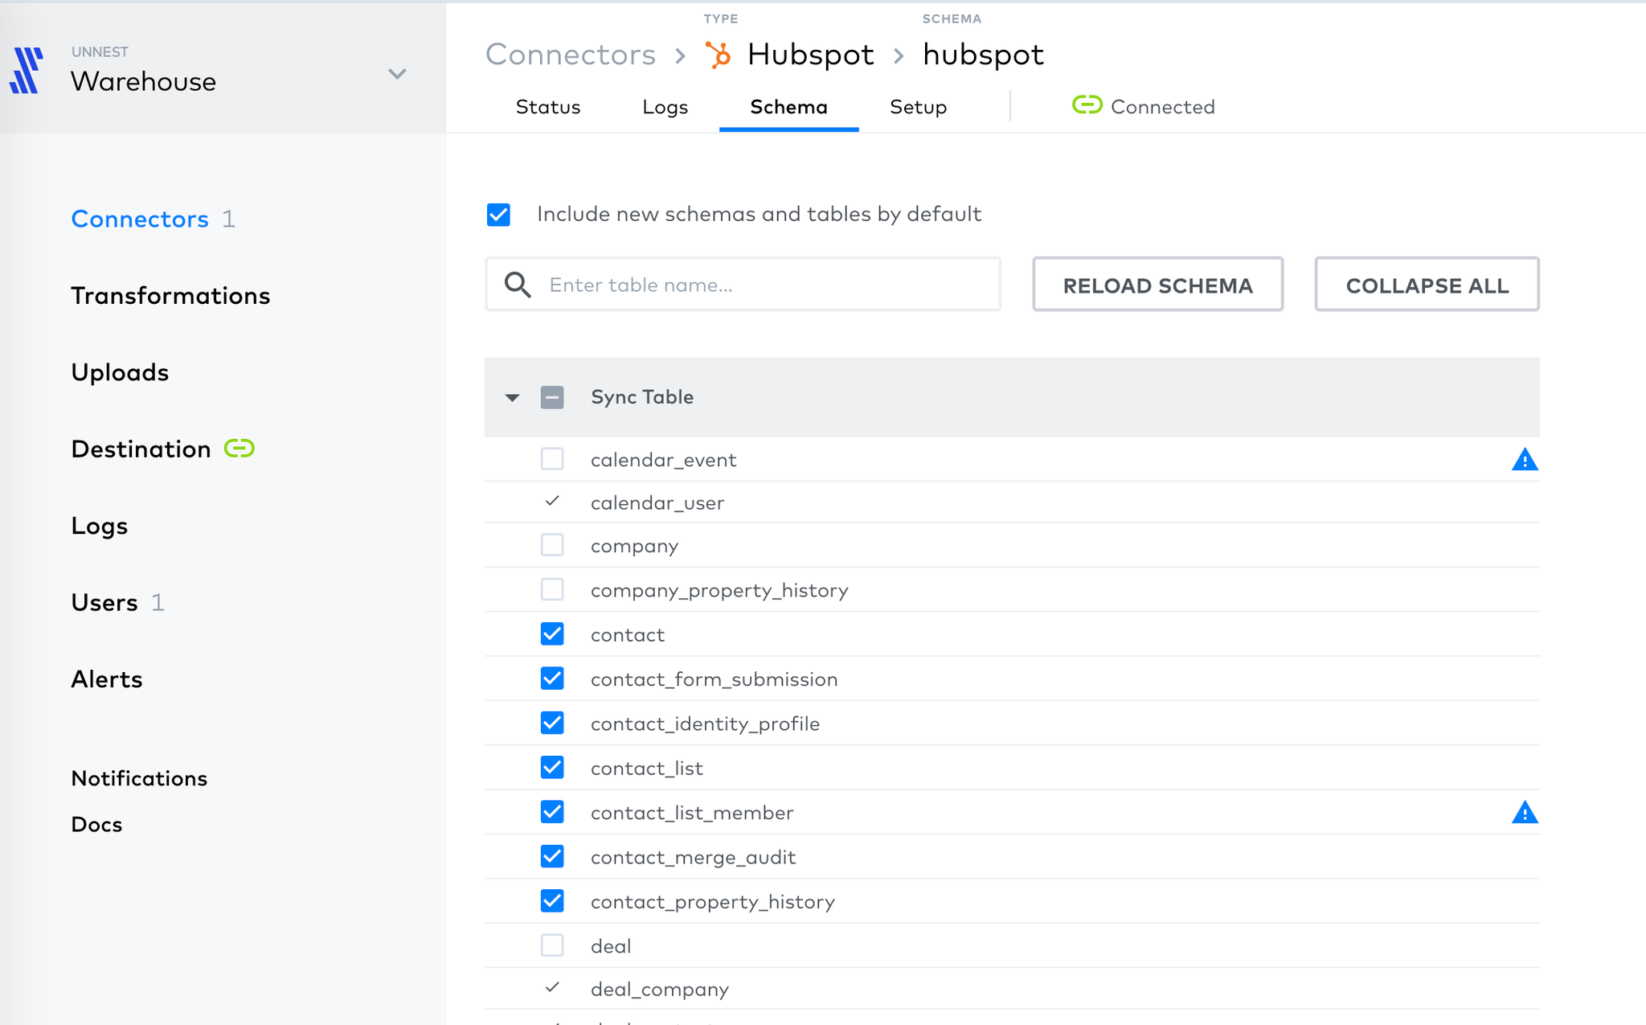
Task: Click the green Destination link icon
Action: click(239, 449)
